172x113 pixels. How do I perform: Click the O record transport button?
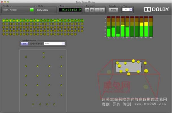pyautogui.click(x=102, y=10)
